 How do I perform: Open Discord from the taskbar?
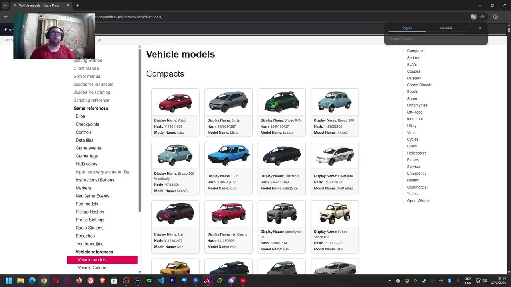(231, 281)
